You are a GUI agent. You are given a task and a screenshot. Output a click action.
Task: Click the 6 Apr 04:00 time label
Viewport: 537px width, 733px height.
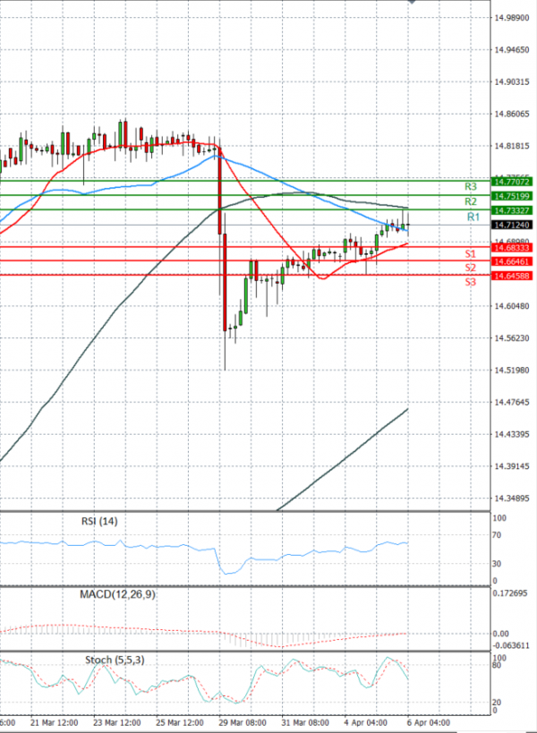click(x=428, y=723)
